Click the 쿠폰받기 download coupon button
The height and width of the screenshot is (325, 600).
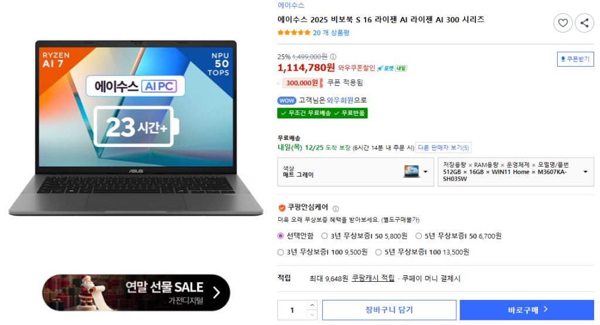pos(575,59)
